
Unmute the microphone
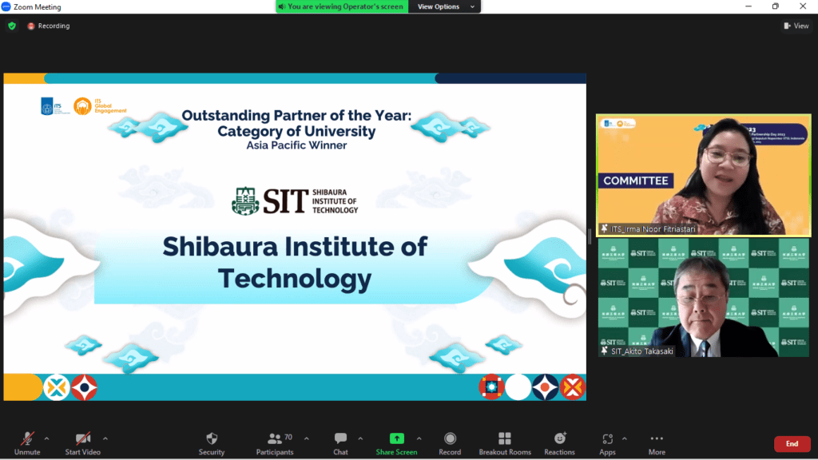coord(27,438)
